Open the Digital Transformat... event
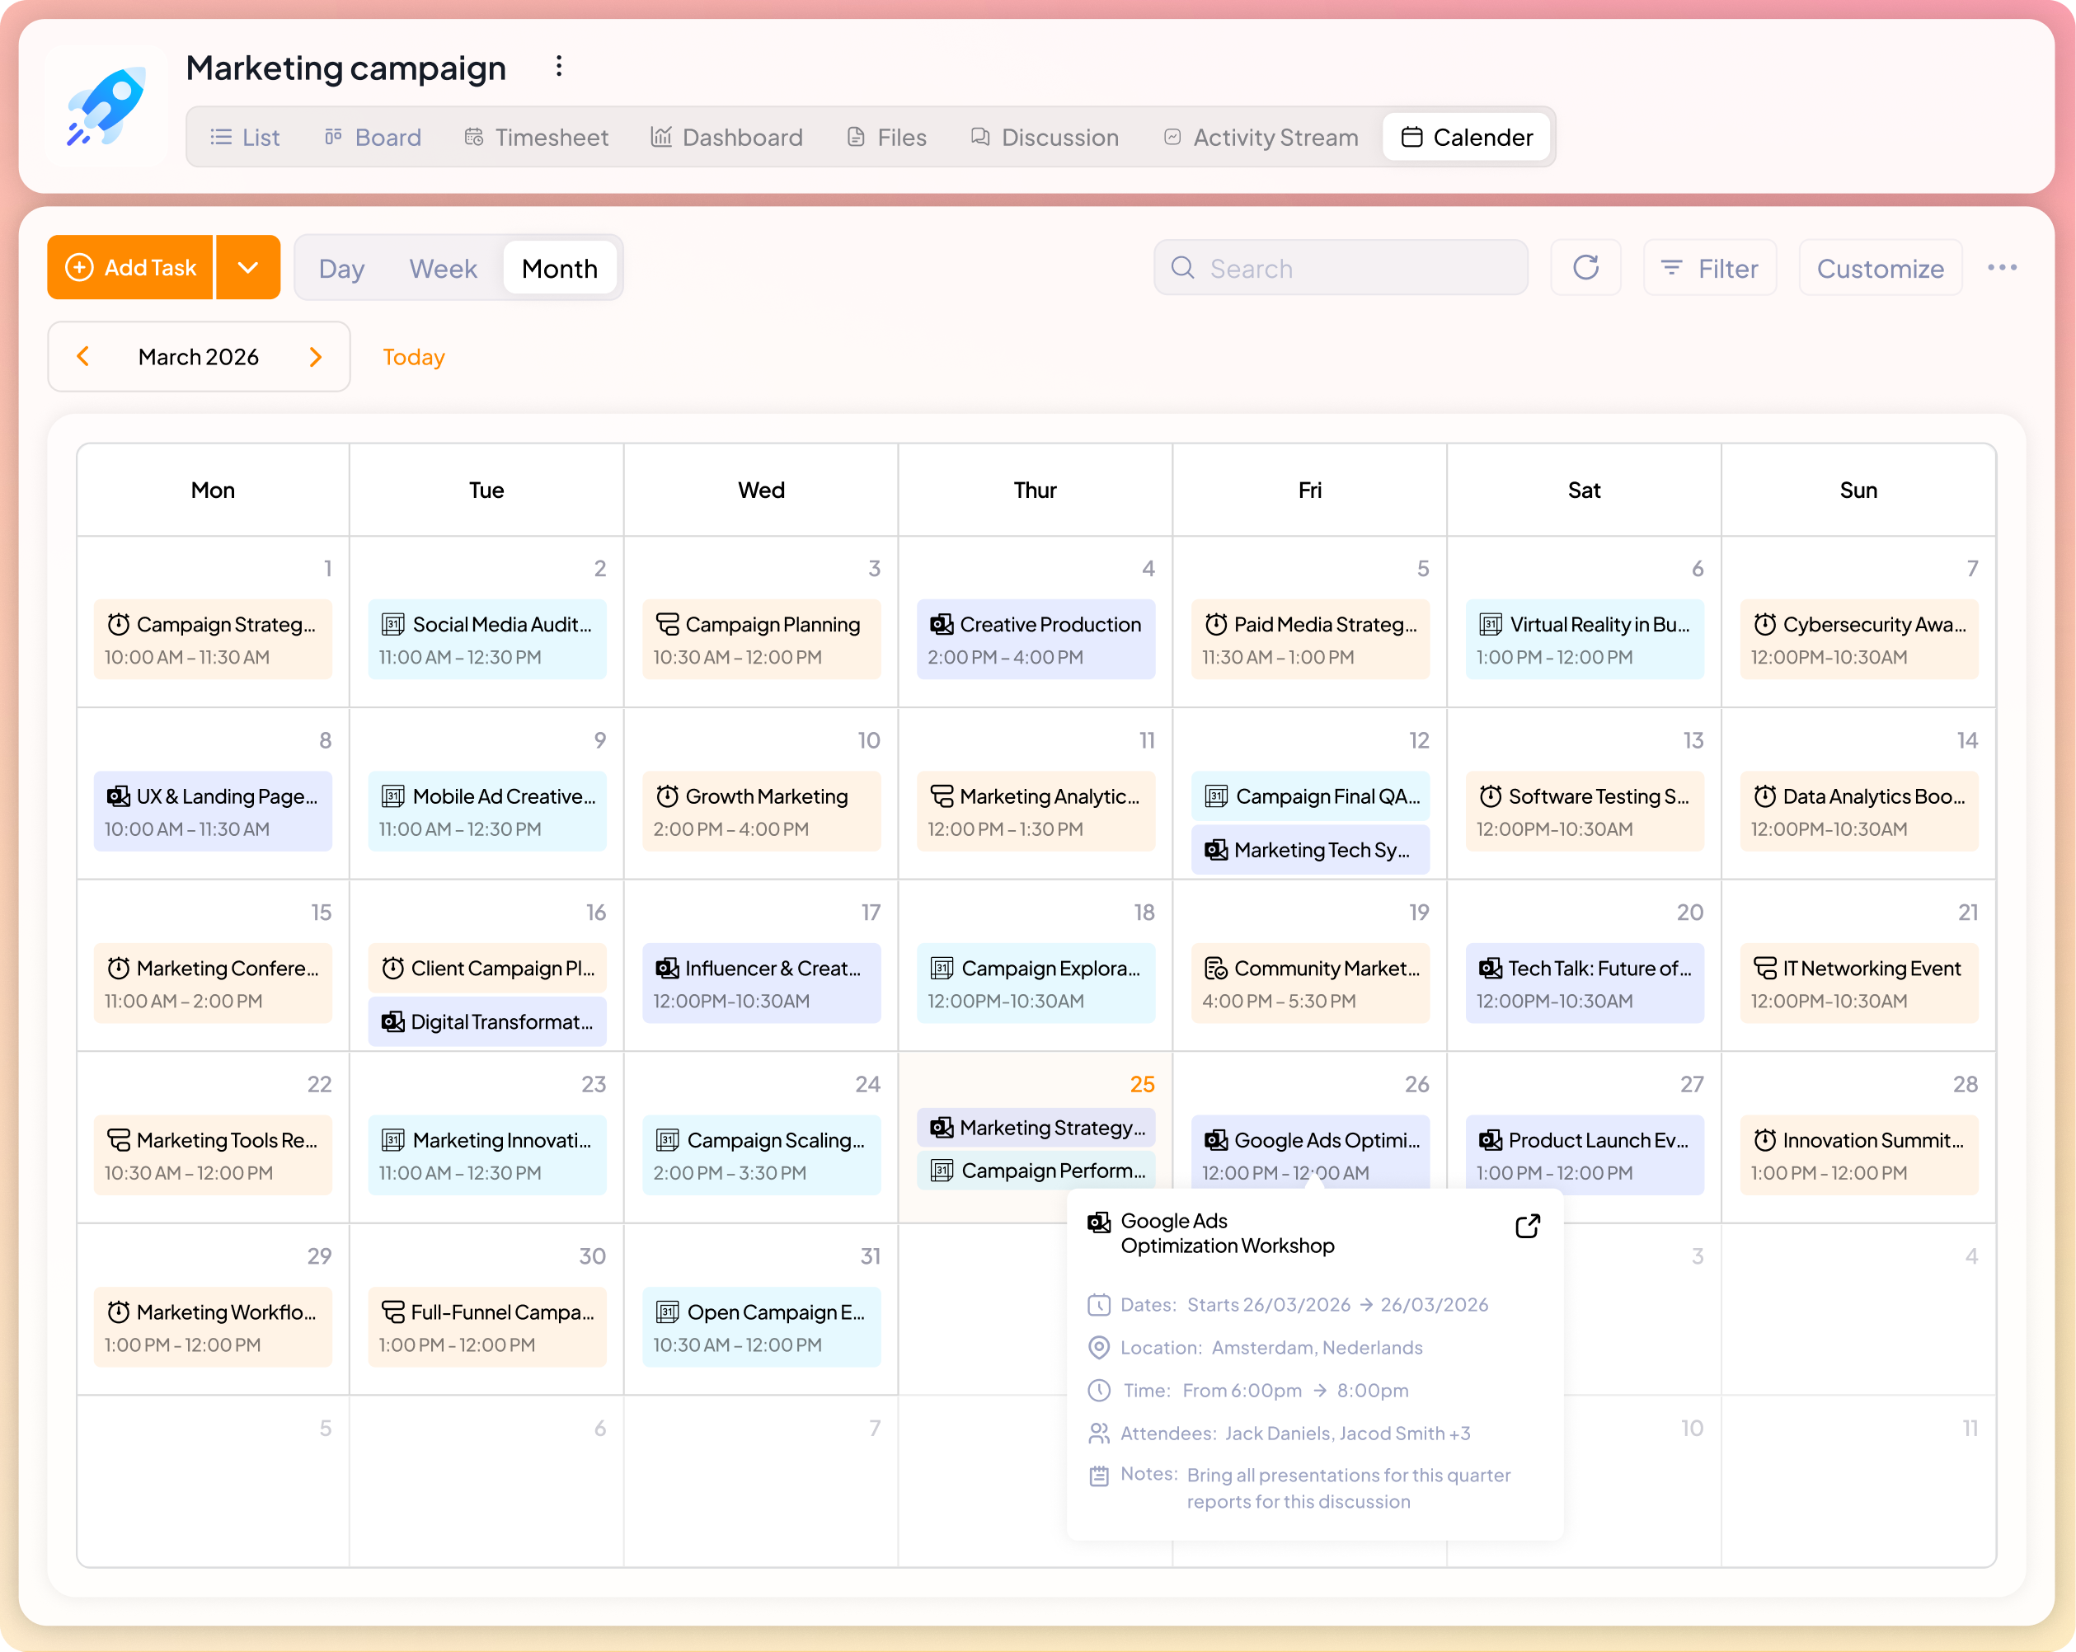Image resolution: width=2076 pixels, height=1652 pixels. pos(486,1021)
